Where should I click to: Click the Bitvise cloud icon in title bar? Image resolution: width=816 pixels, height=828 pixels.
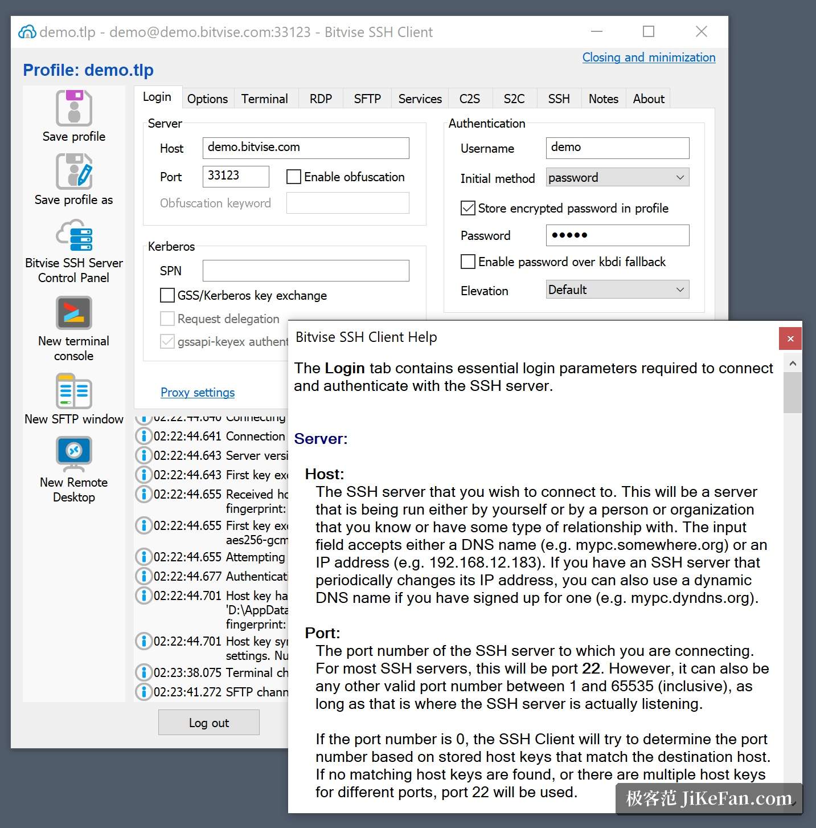coord(27,32)
